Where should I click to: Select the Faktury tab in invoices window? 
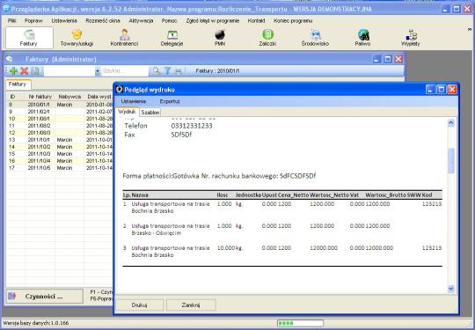click(x=18, y=84)
